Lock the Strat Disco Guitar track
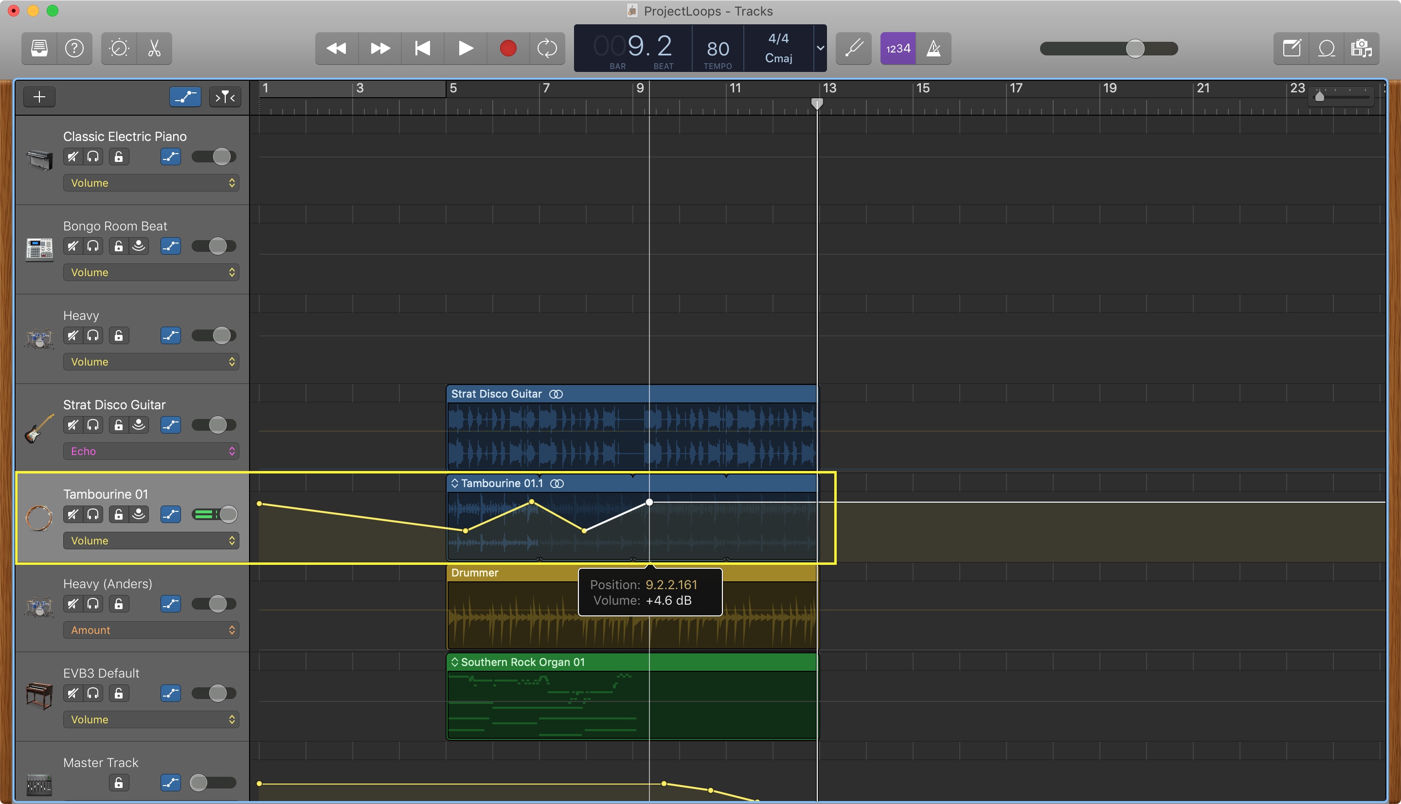The image size is (1401, 804). [x=119, y=425]
